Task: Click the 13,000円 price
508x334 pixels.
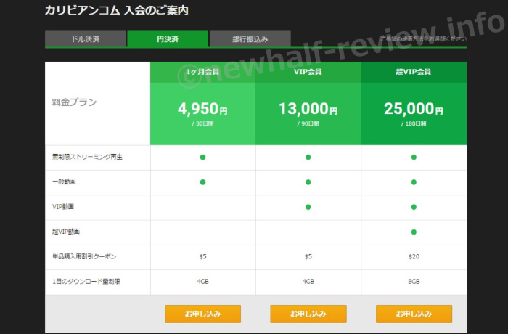Action: (308, 109)
